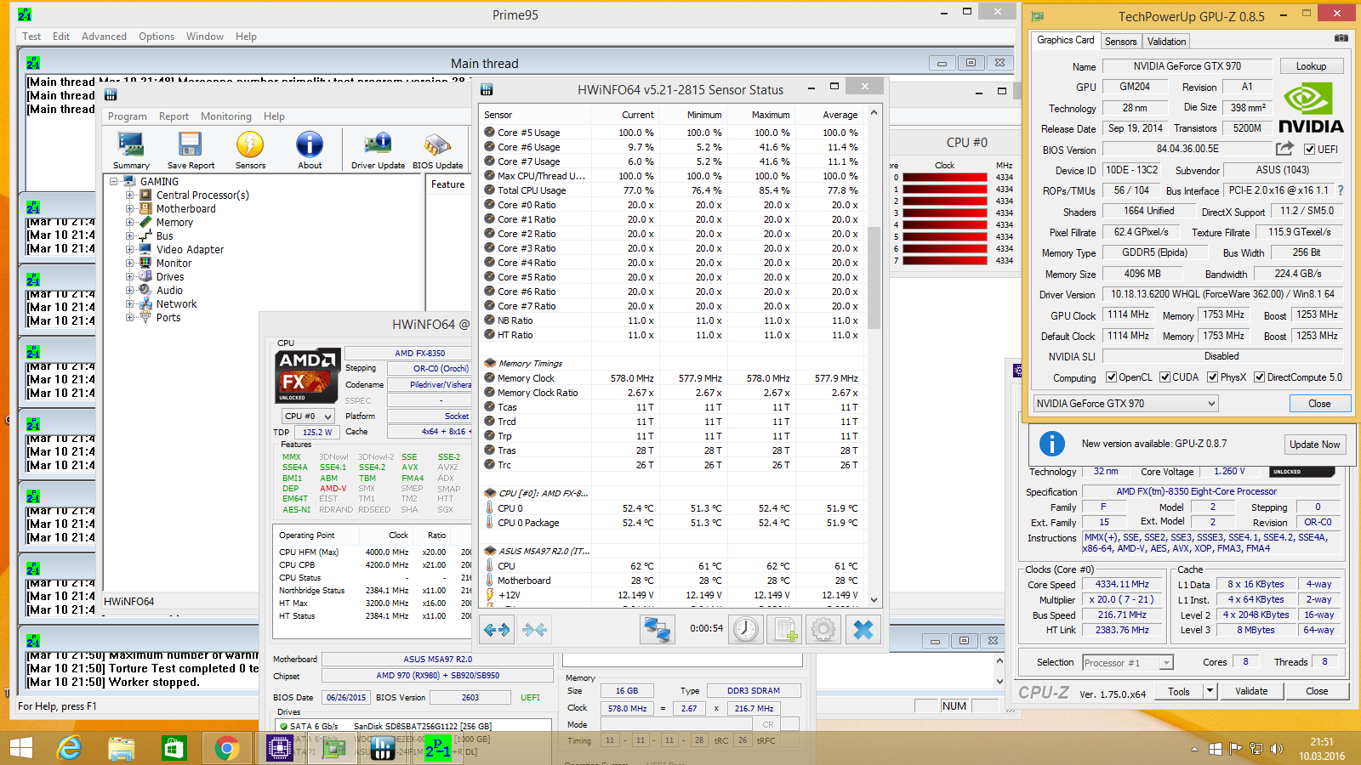Open sensor settings gear icon
Image resolution: width=1361 pixels, height=765 pixels.
823,629
